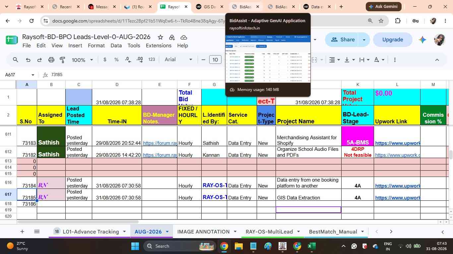Screen dimensions: 453x254
Task: Open the search-the-menus magnifier icon
Action: tap(16, 60)
